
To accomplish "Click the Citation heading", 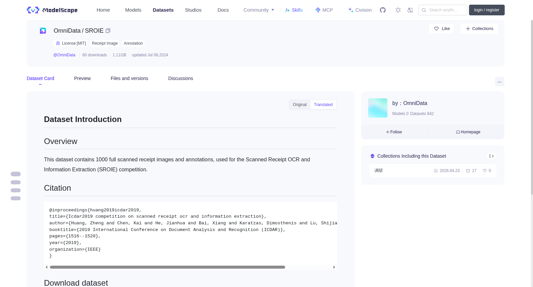I will (x=57, y=188).
